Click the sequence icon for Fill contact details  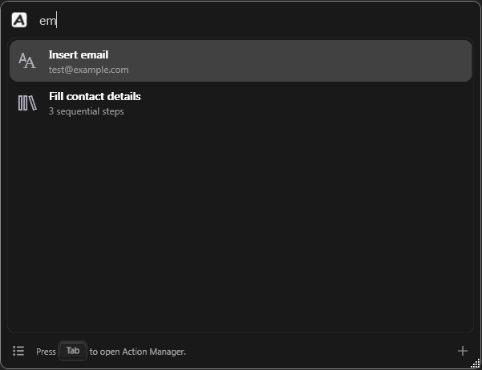pos(27,103)
